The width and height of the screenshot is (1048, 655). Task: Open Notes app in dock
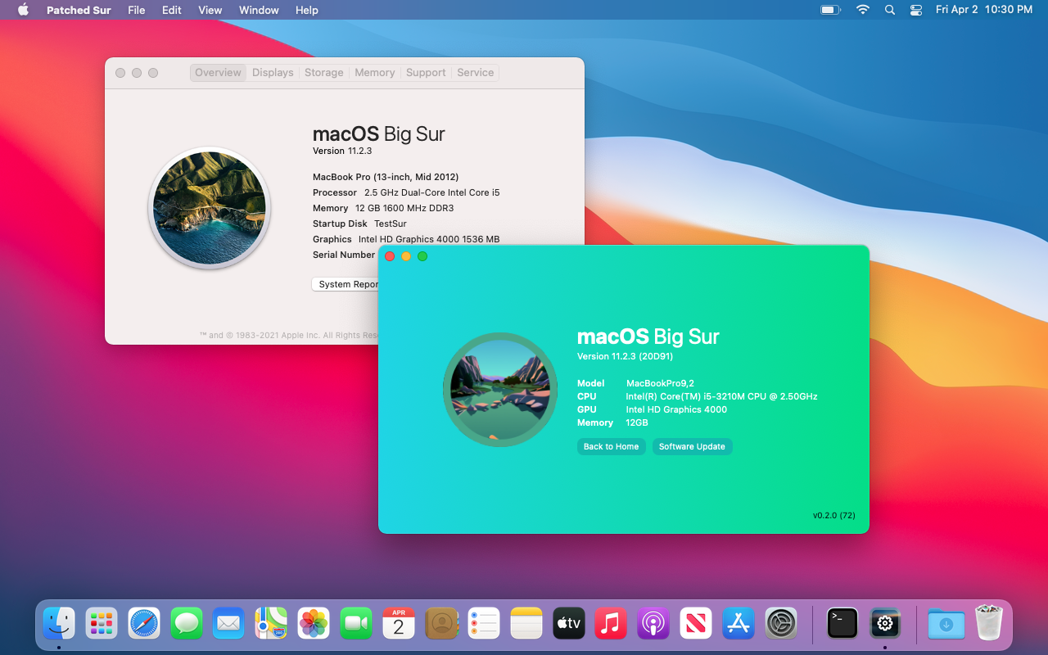tap(526, 624)
